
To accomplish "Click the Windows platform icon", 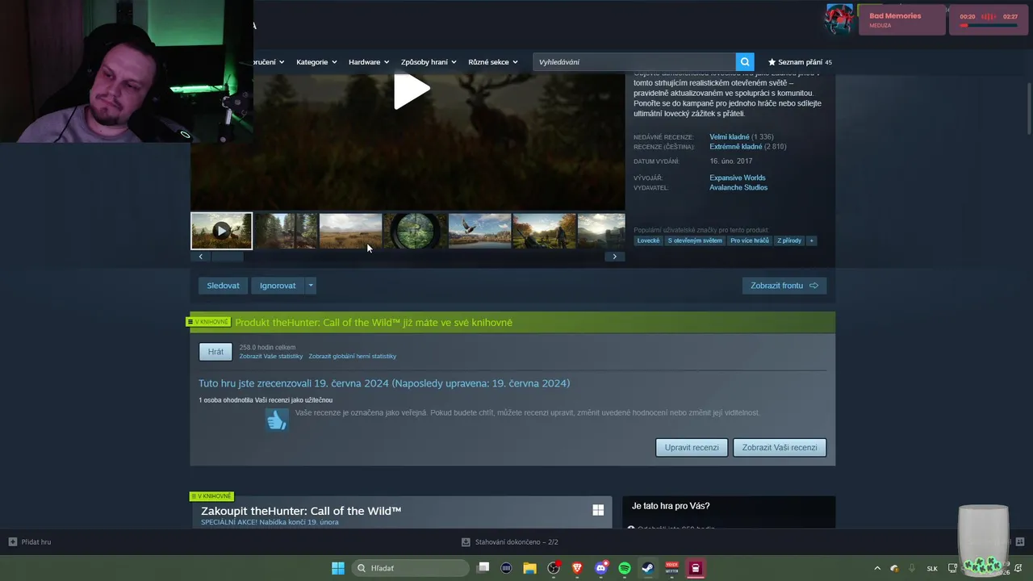I will 598,510.
